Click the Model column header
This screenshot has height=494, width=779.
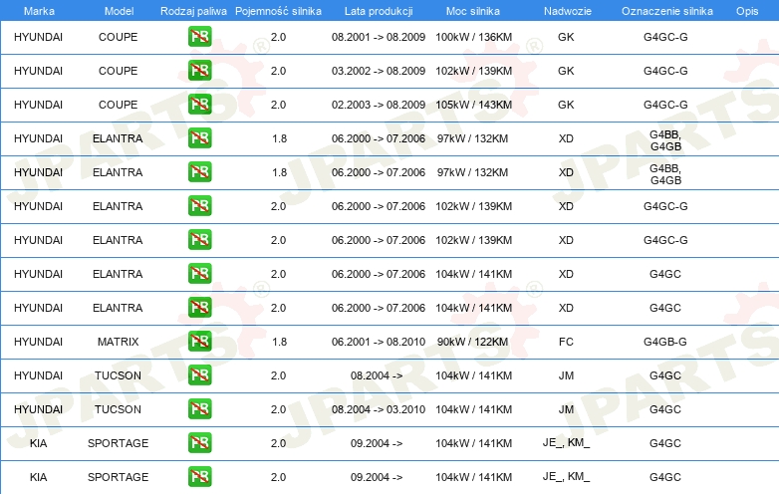pos(119,10)
